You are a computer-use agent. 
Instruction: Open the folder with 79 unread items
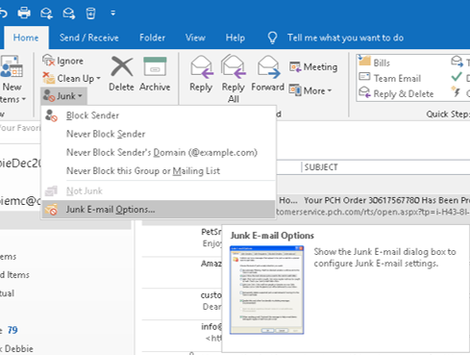10,330
